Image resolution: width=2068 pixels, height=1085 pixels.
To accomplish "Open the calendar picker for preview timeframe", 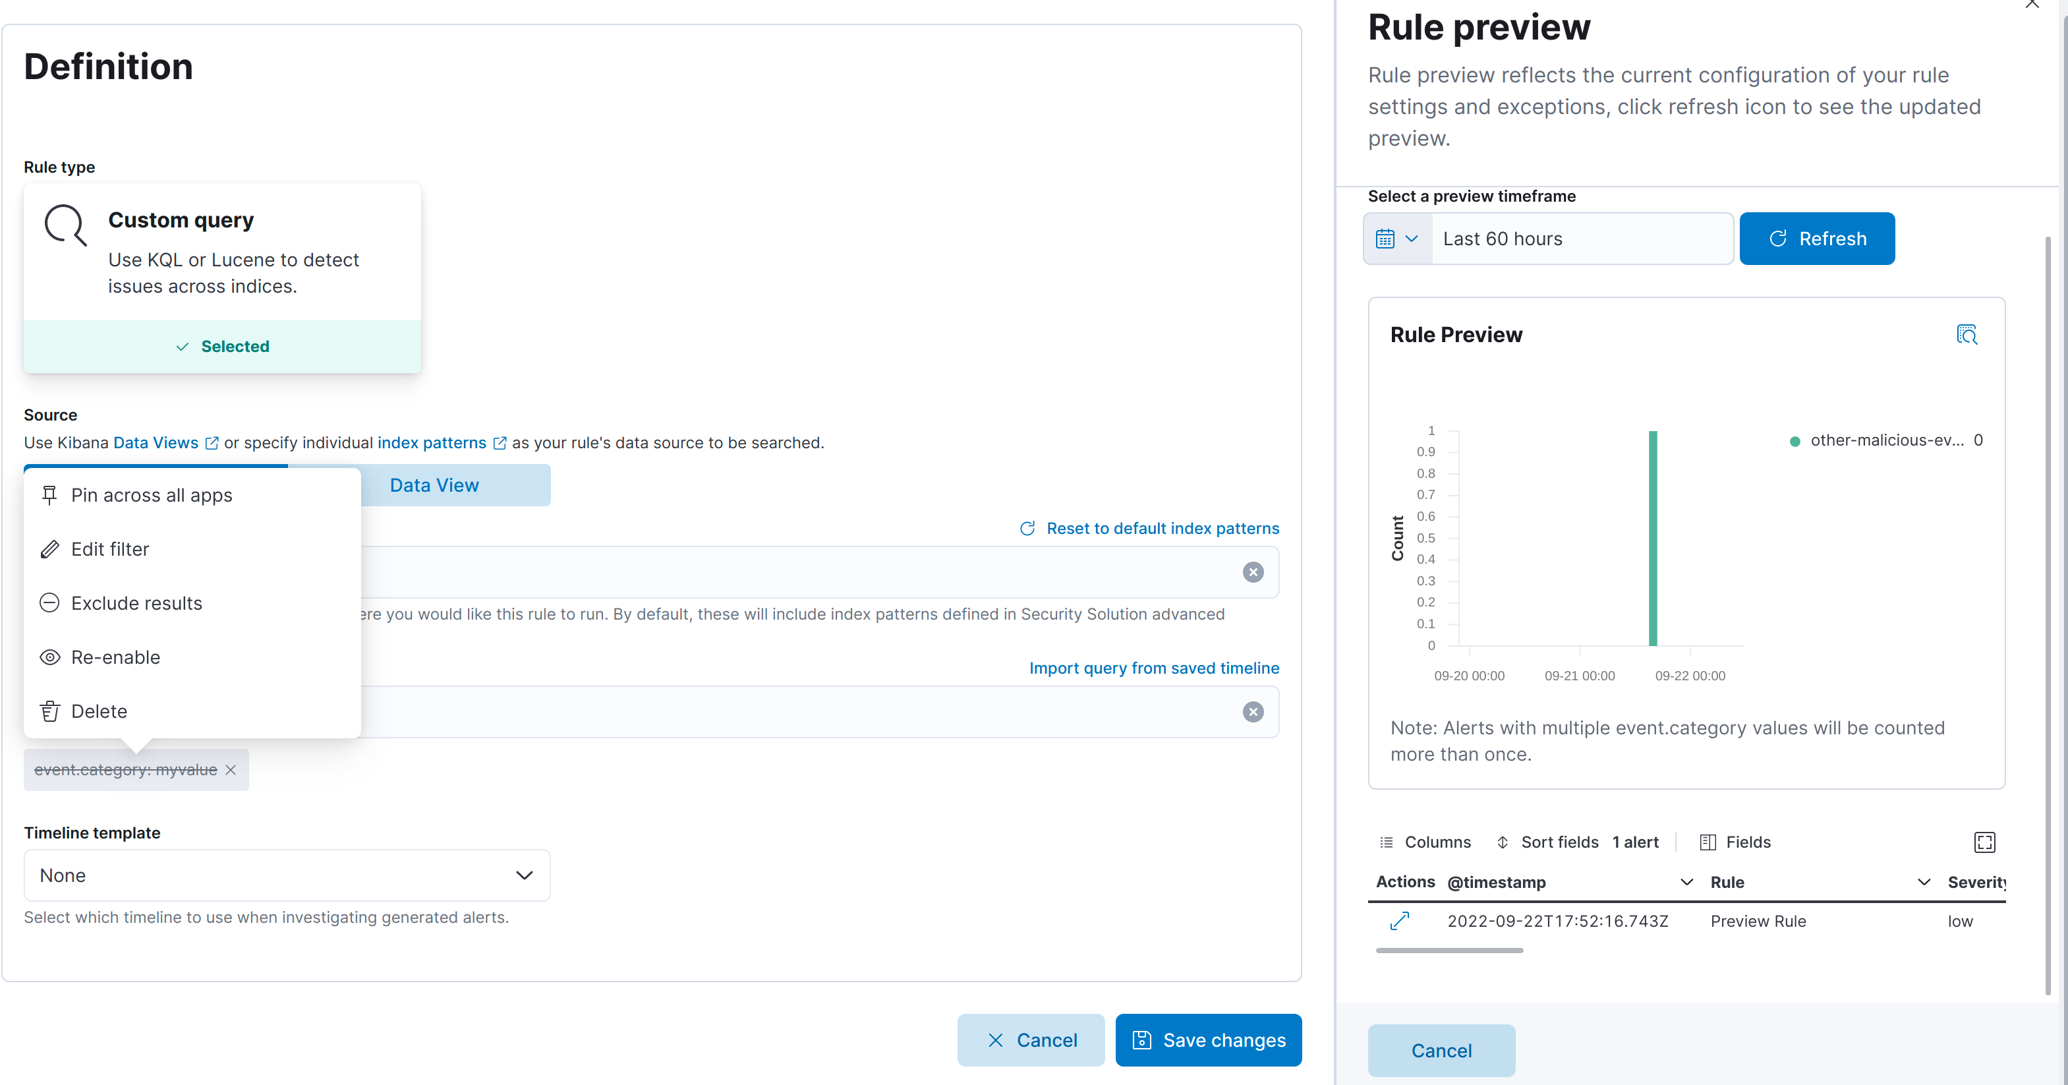I will pyautogui.click(x=1397, y=238).
